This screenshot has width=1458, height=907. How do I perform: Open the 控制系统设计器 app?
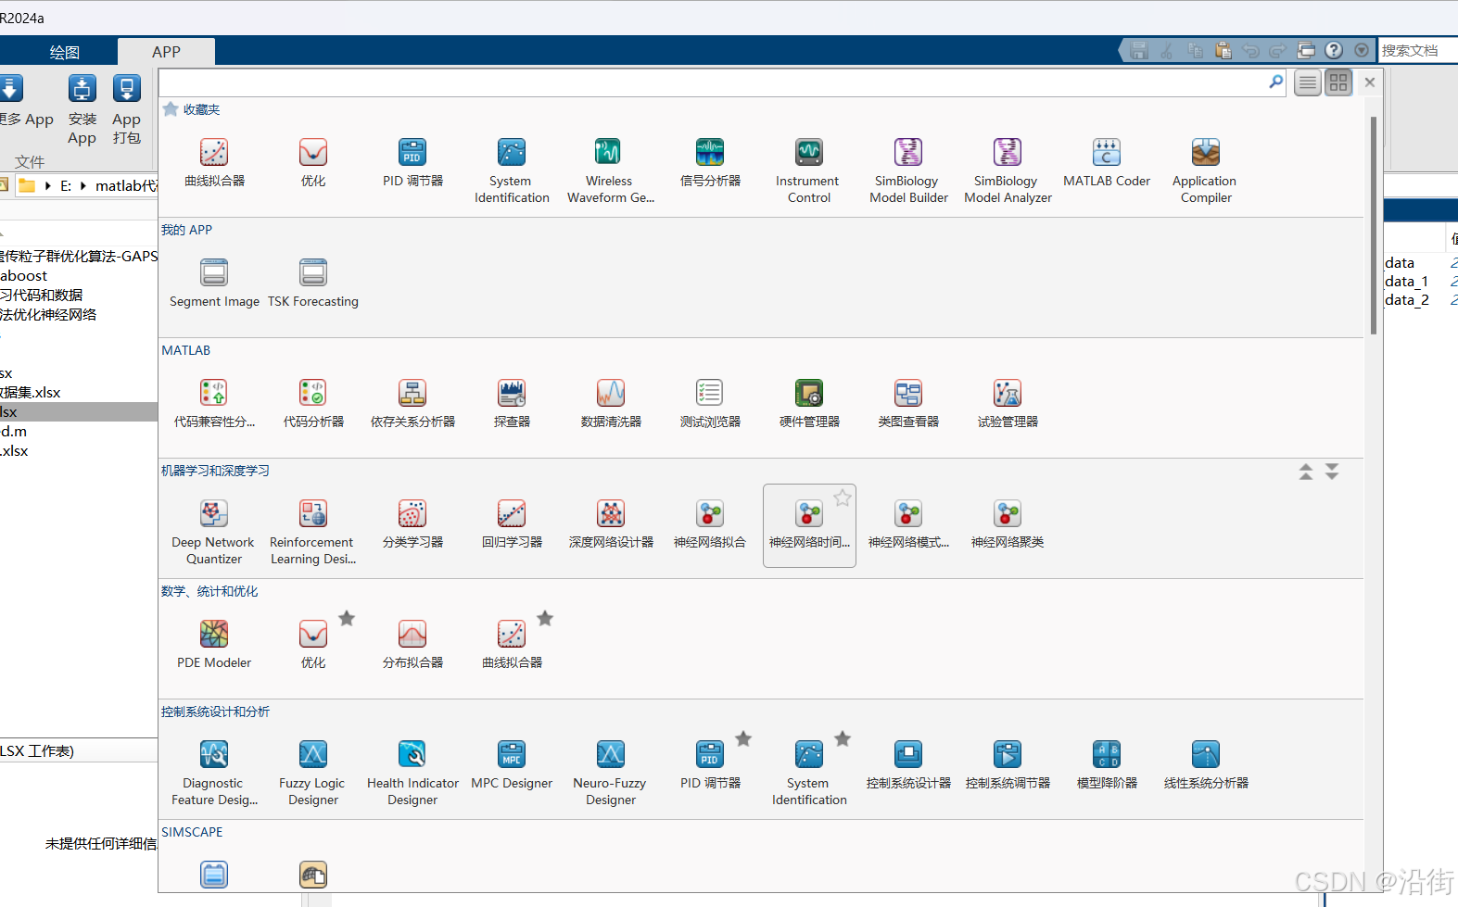[908, 764]
